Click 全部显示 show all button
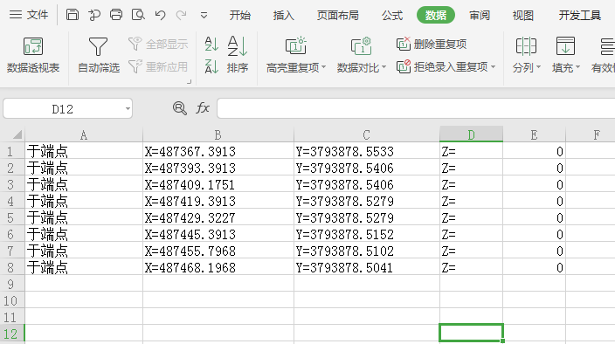 (158, 44)
